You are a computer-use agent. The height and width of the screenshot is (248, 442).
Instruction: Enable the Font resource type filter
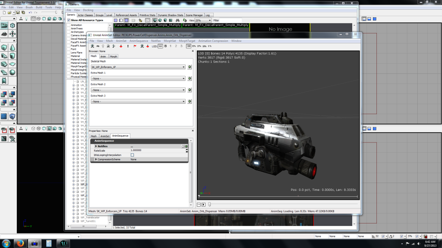point(69,49)
